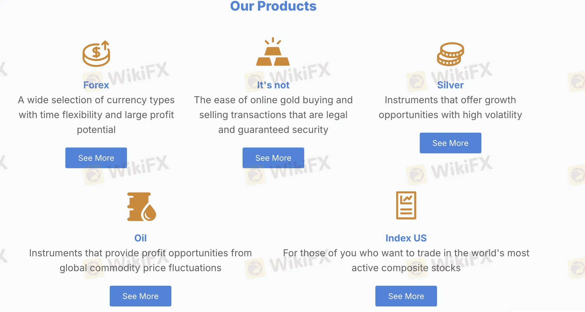Click the composite stocks description text
Viewport: 585px width, 312px height.
[406, 260]
